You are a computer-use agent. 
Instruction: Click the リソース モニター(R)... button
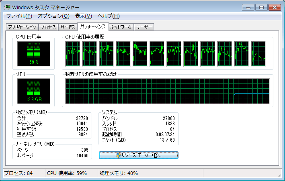click(139, 155)
